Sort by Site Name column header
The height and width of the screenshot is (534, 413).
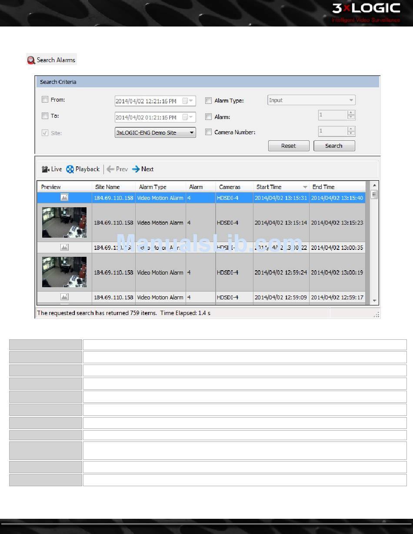tap(107, 187)
